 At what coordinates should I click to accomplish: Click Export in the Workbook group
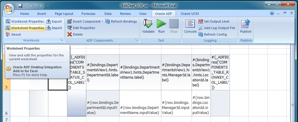[54, 21]
